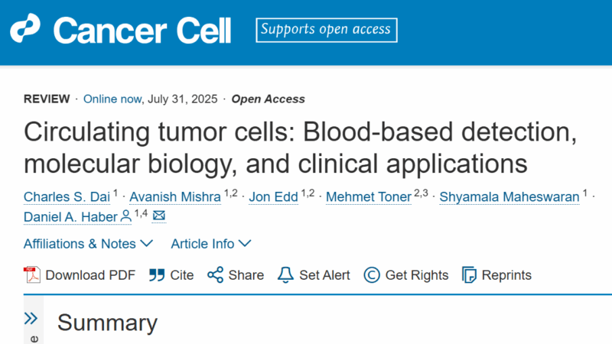This screenshot has width=612, height=344.
Task: Click the Share network icon
Action: coord(215,275)
